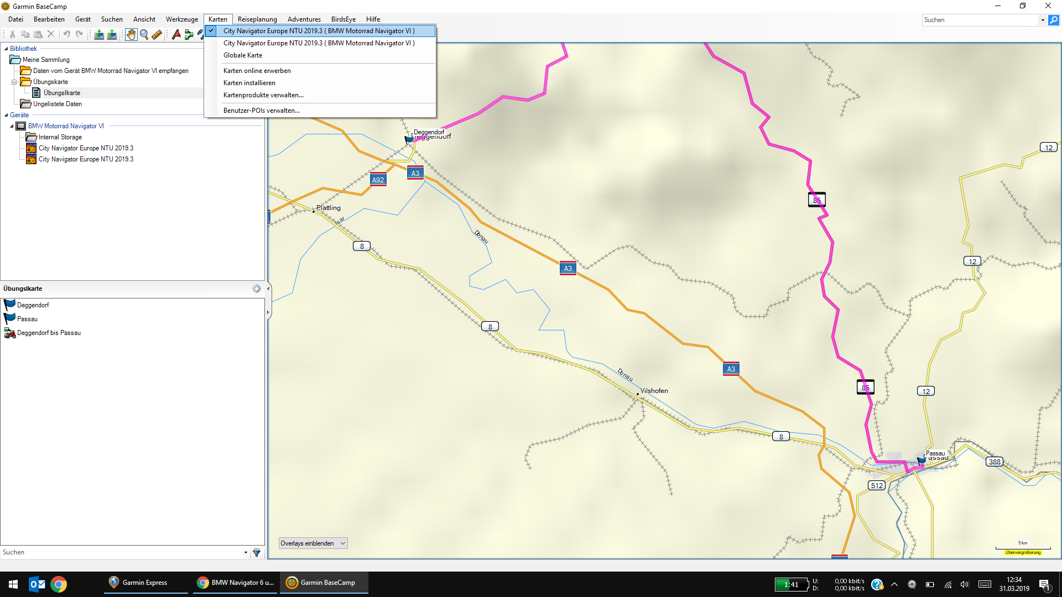Select the Measure ruler tool

[x=157, y=34]
